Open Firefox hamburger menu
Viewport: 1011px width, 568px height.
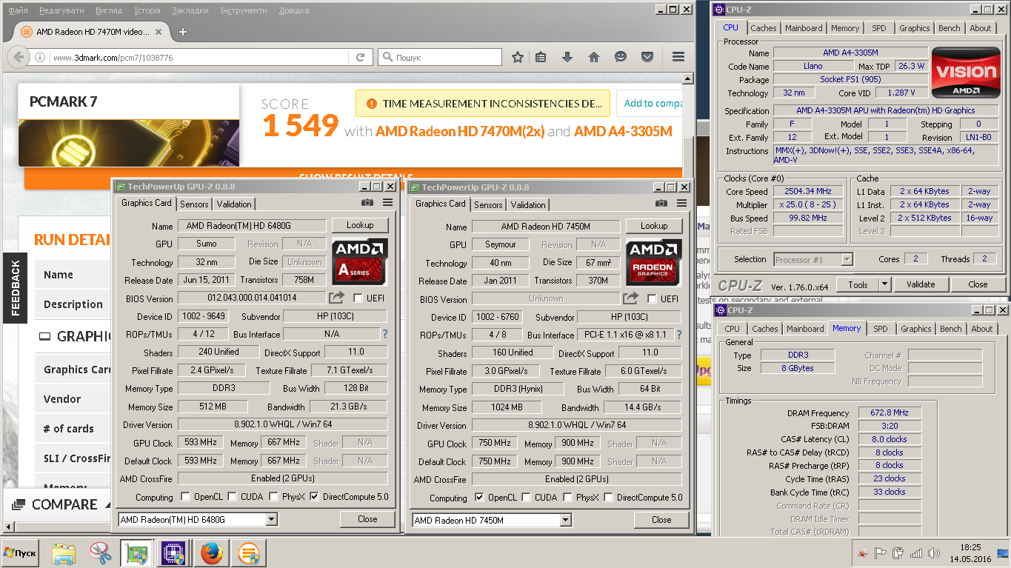point(678,57)
